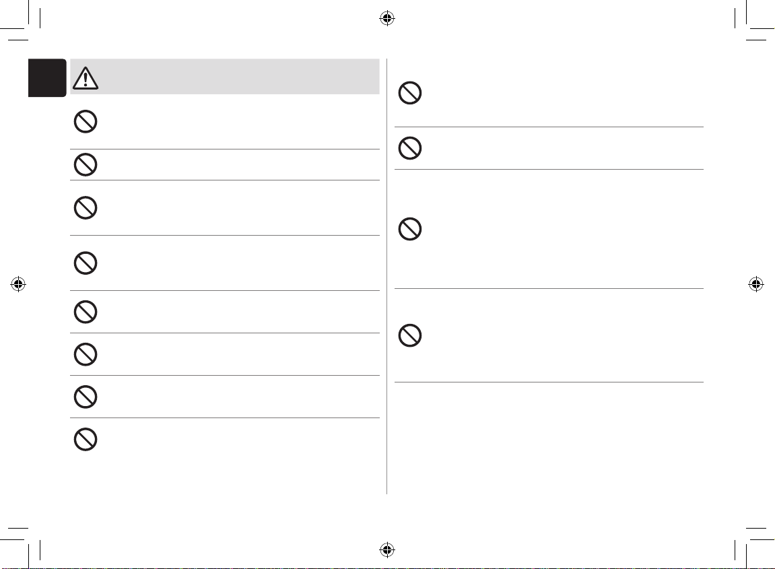The height and width of the screenshot is (569, 775).
Task: Select the last prohibition symbol in the right column
Action: point(409,335)
